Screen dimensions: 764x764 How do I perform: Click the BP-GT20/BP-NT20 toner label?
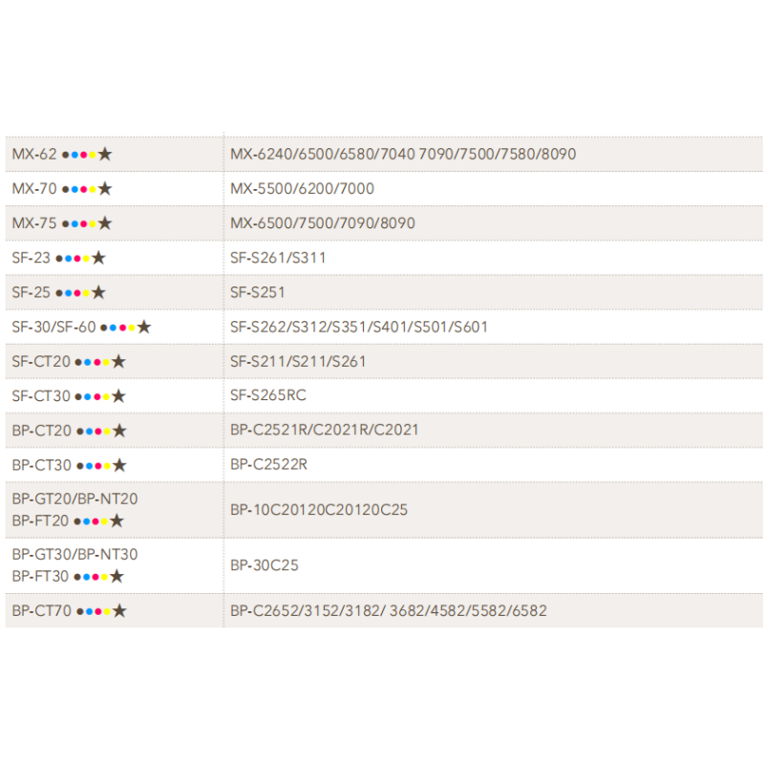click(x=74, y=499)
